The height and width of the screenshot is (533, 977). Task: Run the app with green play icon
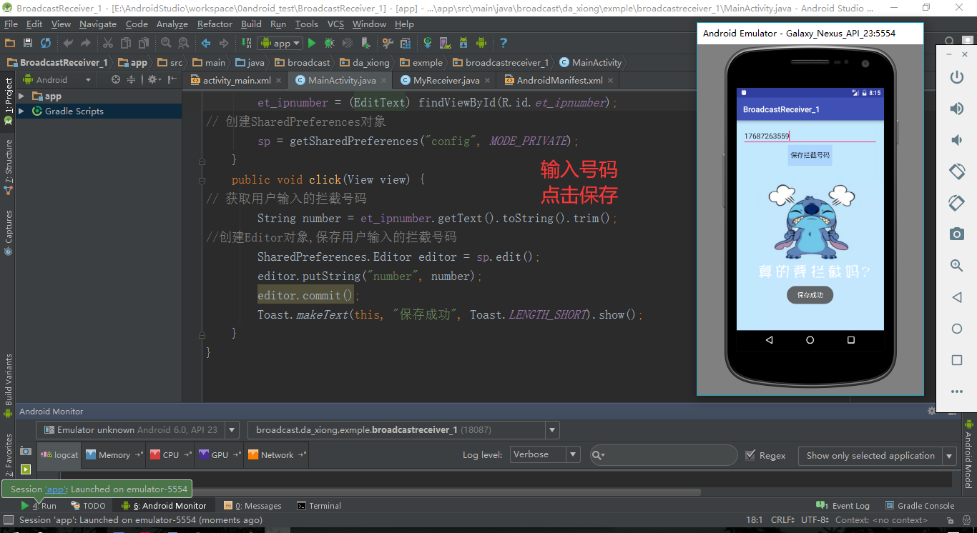pos(312,43)
